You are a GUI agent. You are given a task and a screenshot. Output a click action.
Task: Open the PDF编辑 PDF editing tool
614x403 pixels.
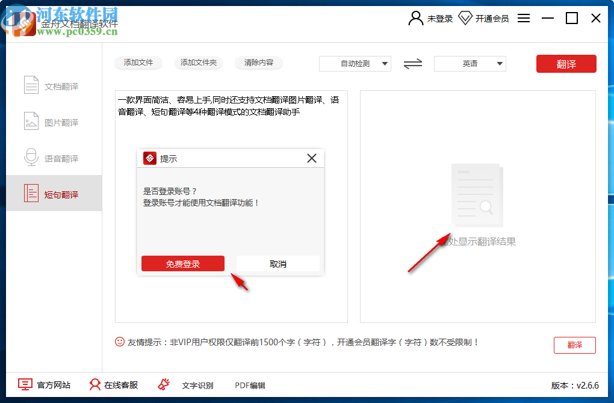tap(249, 385)
